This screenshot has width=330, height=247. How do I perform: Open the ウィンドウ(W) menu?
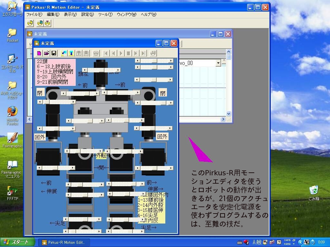126,14
